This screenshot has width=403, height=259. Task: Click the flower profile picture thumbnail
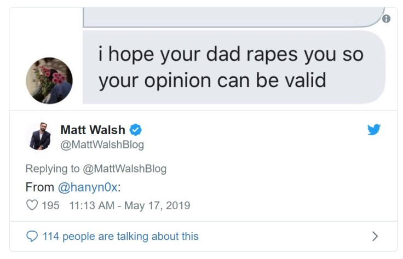point(49,80)
